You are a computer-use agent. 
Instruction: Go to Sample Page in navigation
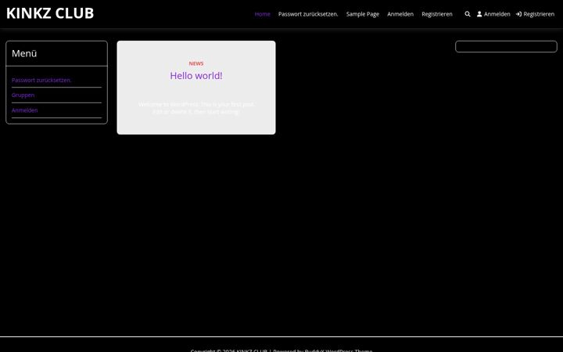pos(363,14)
